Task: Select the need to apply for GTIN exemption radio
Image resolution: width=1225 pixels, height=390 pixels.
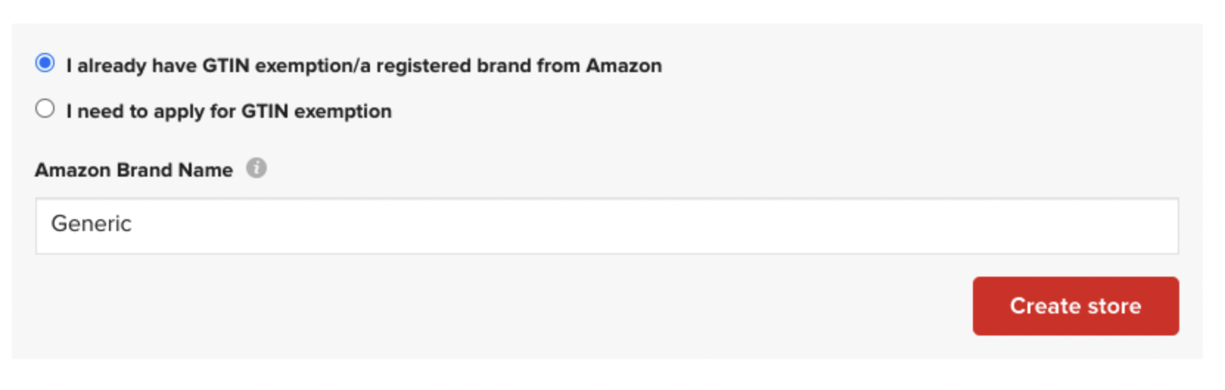Action: point(45,109)
